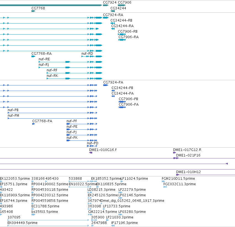Click the EK116835.5prime label
The image size is (235, 227).
(x=111, y=184)
